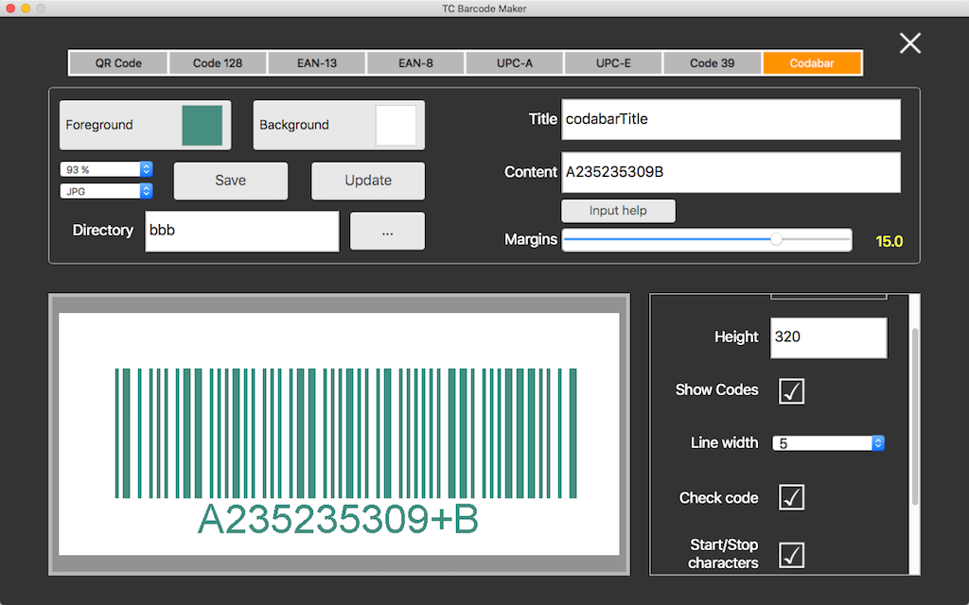The width and height of the screenshot is (969, 605).
Task: Click the Margins slider handle
Action: tap(776, 239)
